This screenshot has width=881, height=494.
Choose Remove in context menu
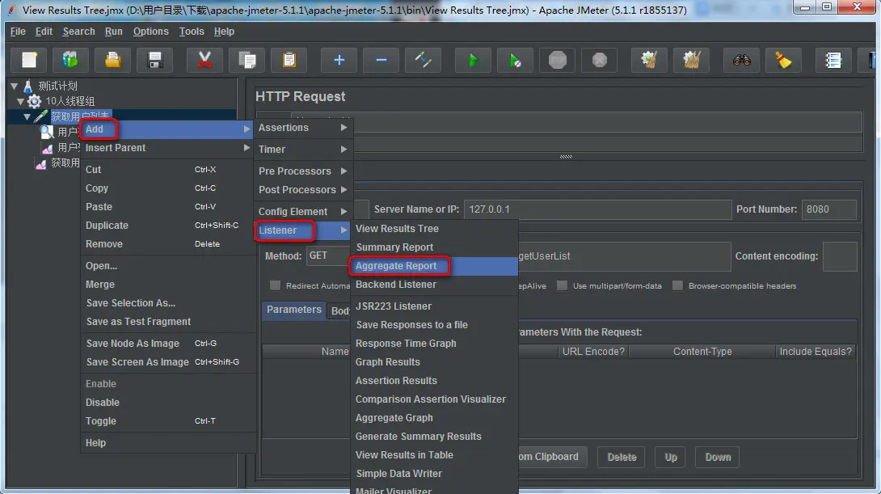(x=167, y=244)
